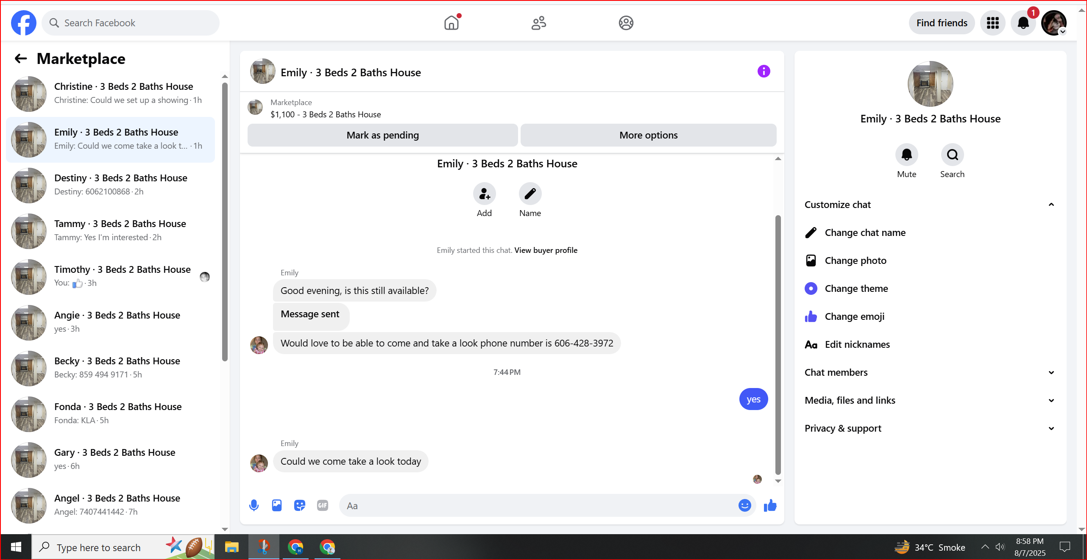This screenshot has width=1087, height=560.
Task: Go back using the Marketplace arrow
Action: [21, 58]
